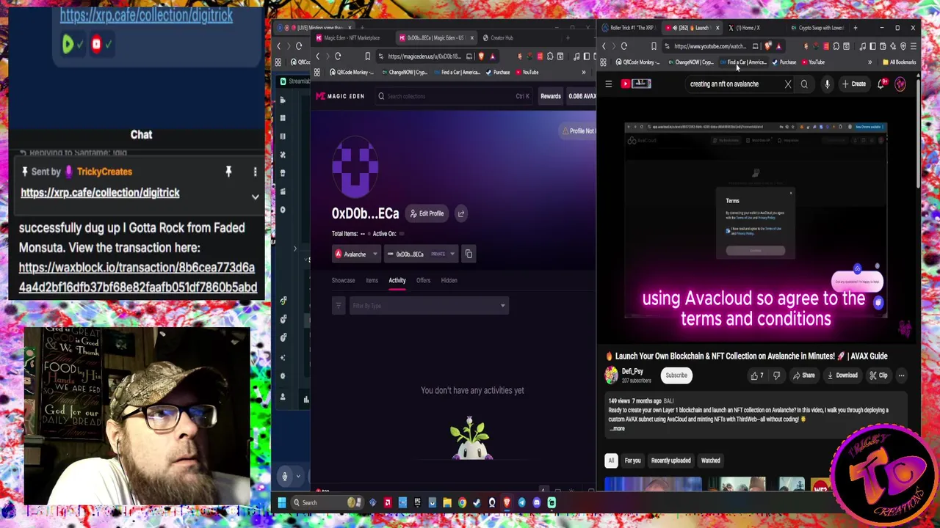Show more bookmarks in Magic Eden window
This screenshot has width=940, height=528.
583,73
